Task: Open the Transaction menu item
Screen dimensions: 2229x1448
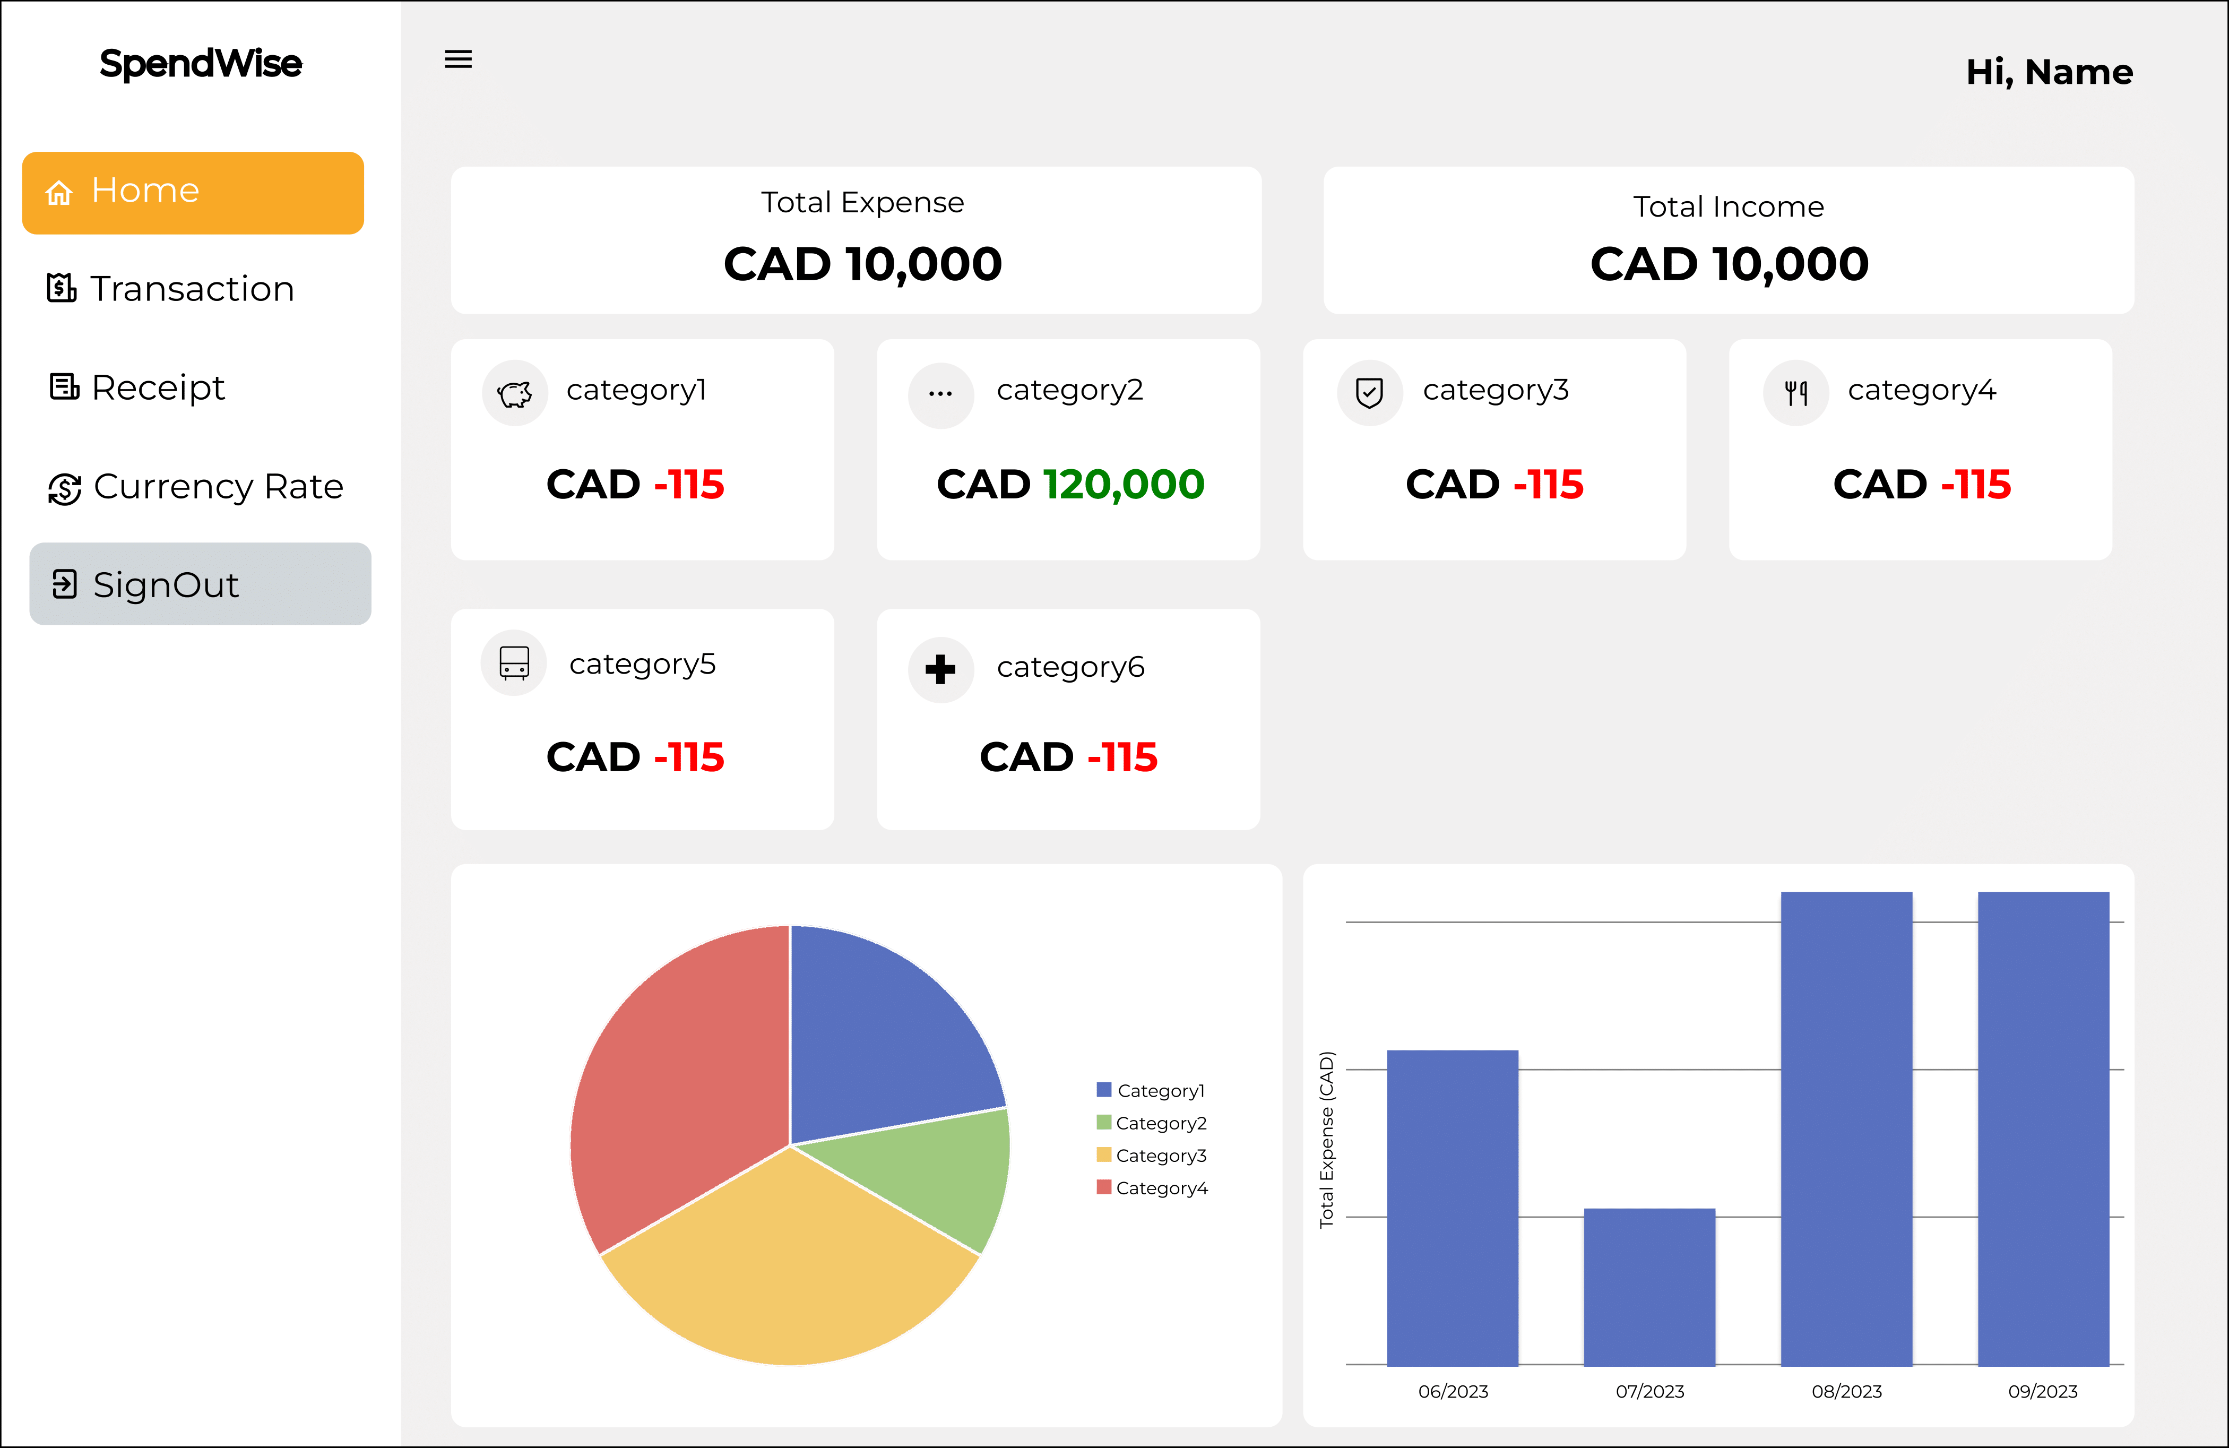Action: [x=170, y=288]
